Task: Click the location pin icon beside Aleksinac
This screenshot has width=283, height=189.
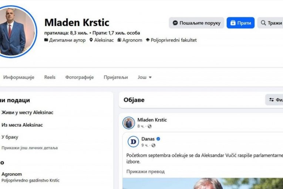Action: [91, 40]
